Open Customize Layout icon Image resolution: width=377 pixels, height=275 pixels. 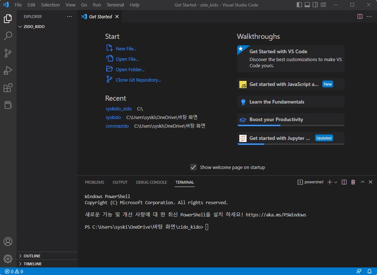pyautogui.click(x=323, y=5)
